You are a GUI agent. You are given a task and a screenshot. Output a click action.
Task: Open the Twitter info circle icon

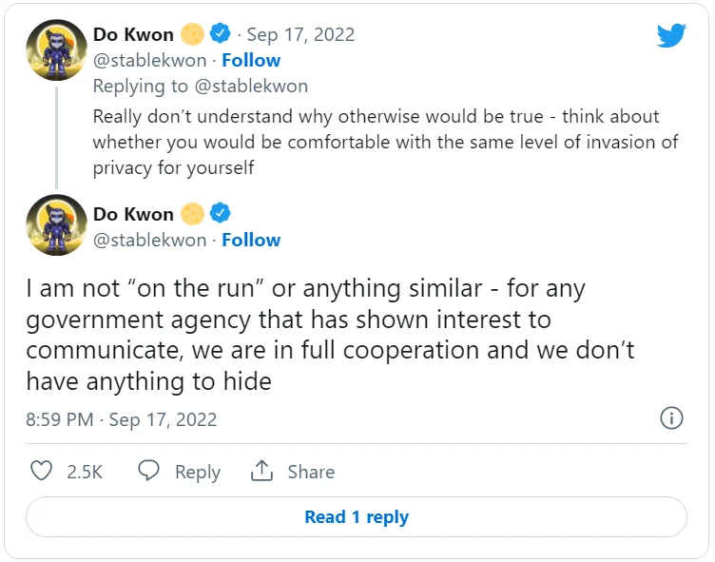tap(671, 418)
